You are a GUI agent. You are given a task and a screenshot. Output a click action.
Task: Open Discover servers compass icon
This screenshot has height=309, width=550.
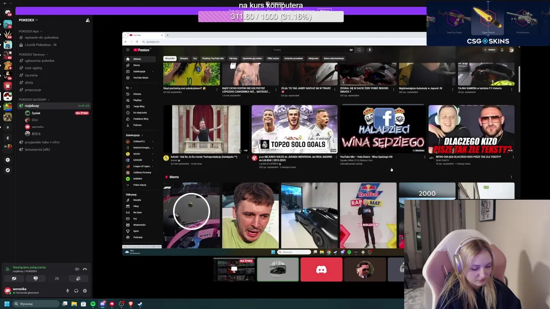(7, 170)
